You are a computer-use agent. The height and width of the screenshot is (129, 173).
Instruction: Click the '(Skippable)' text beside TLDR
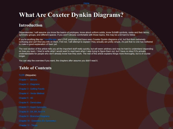[x=30, y=75]
